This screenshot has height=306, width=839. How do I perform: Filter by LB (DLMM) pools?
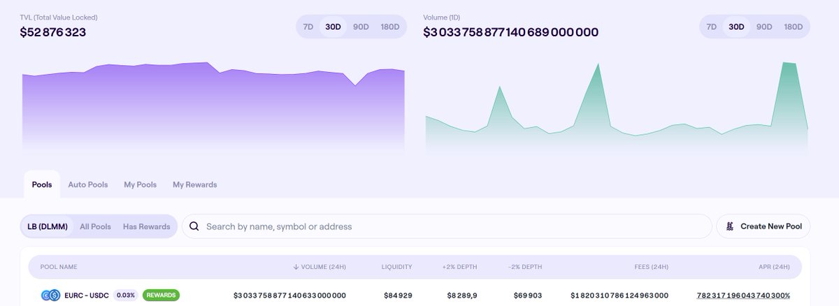pyautogui.click(x=47, y=226)
